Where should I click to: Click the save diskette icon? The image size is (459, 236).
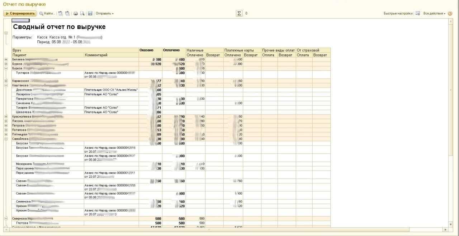pos(90,14)
